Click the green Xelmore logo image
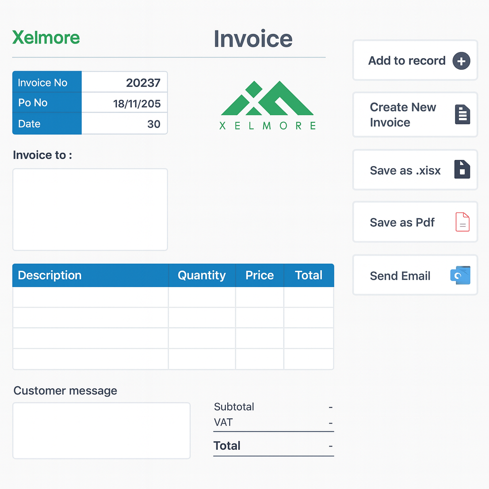 pyautogui.click(x=267, y=105)
